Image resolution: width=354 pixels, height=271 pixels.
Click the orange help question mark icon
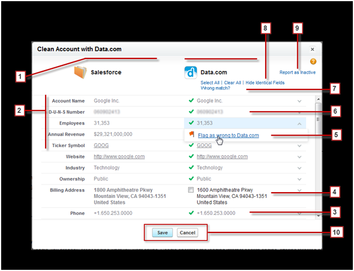tap(313, 61)
